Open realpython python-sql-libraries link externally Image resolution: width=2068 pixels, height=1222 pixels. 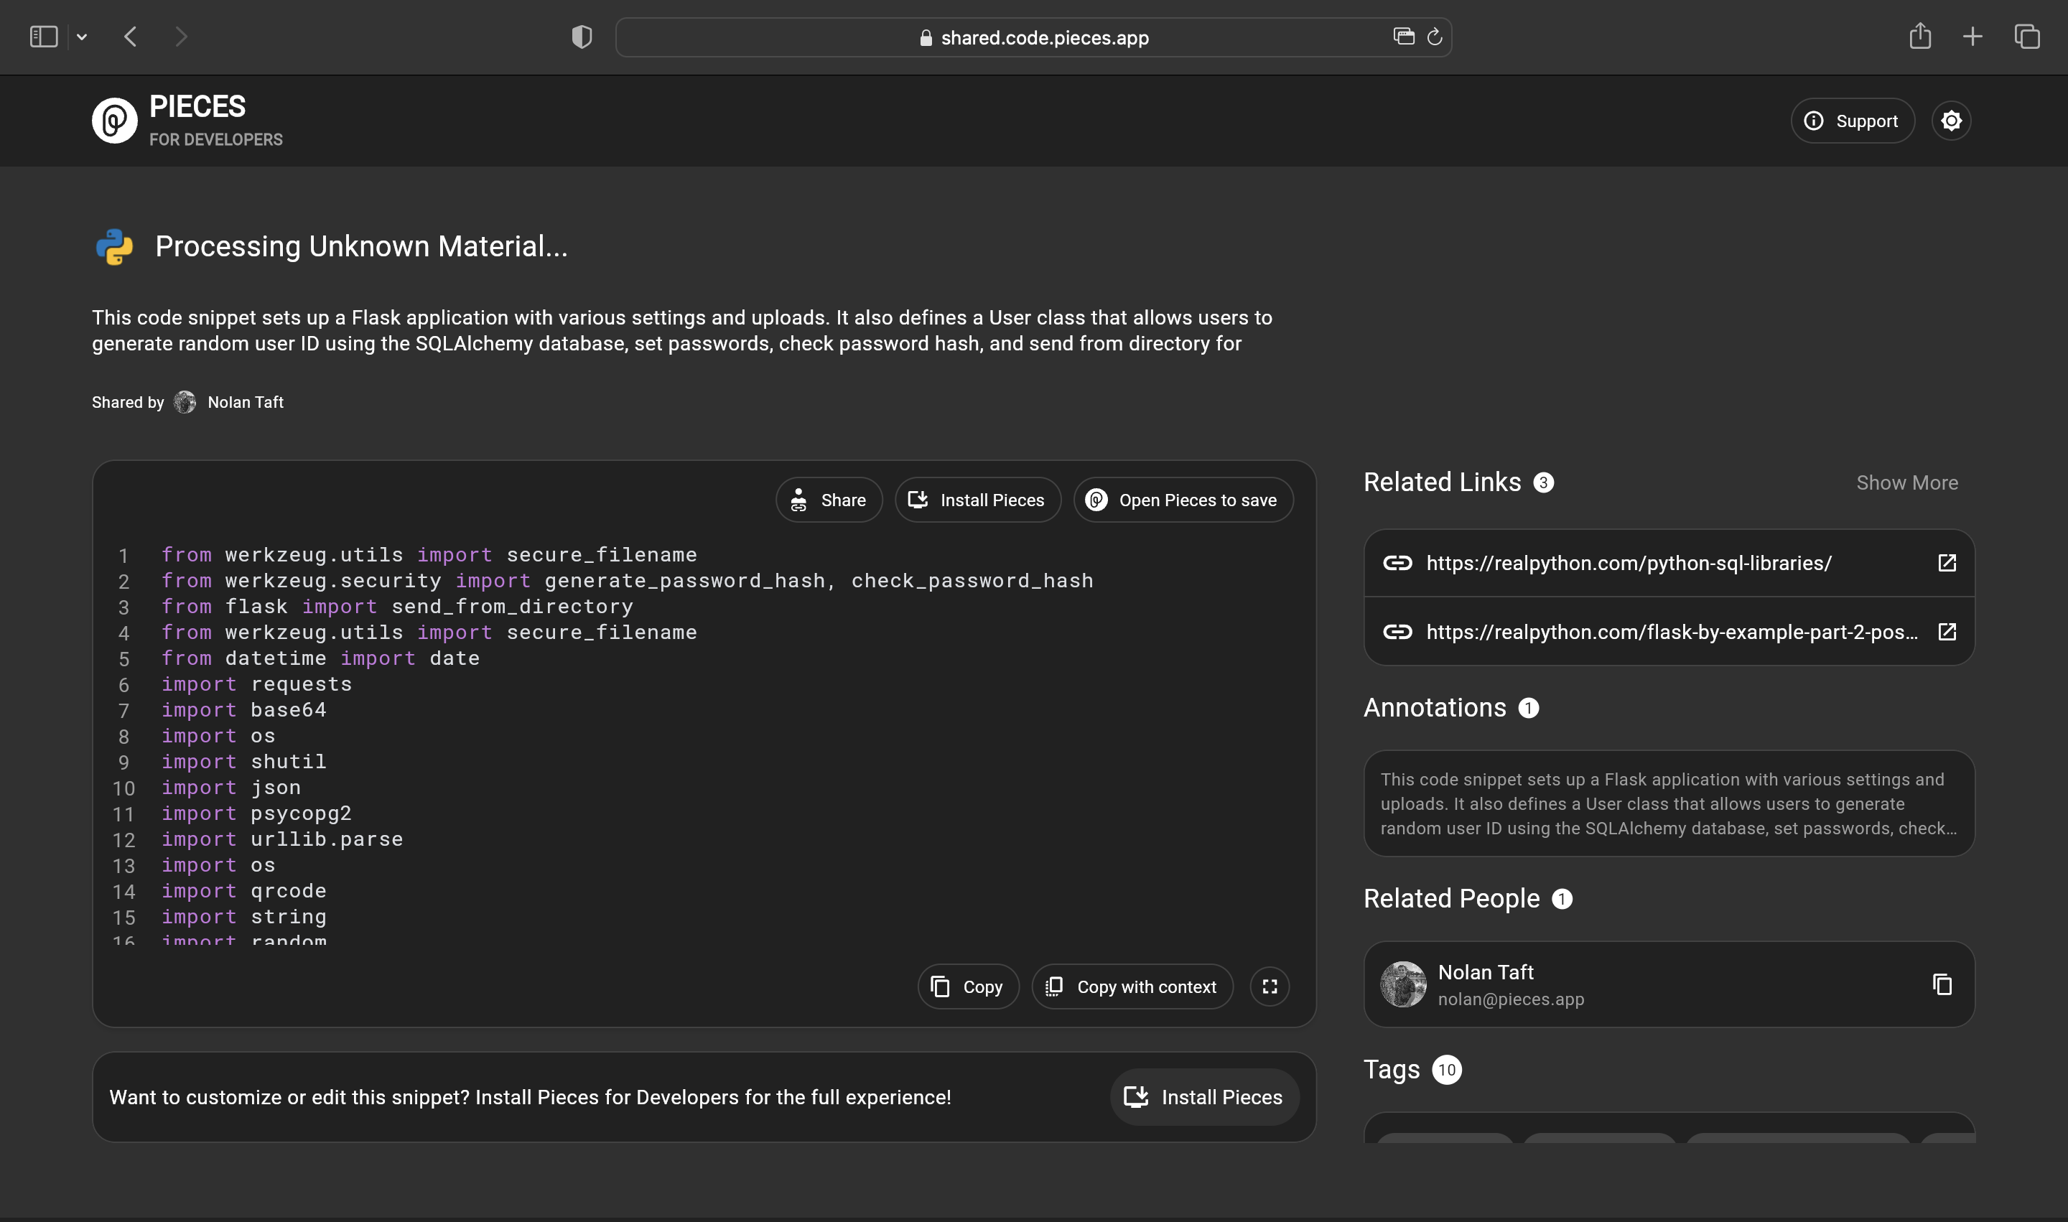click(1946, 563)
